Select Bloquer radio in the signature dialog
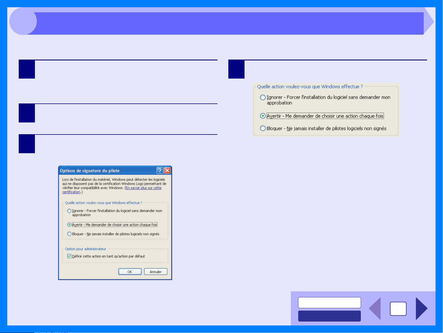 click(69, 234)
